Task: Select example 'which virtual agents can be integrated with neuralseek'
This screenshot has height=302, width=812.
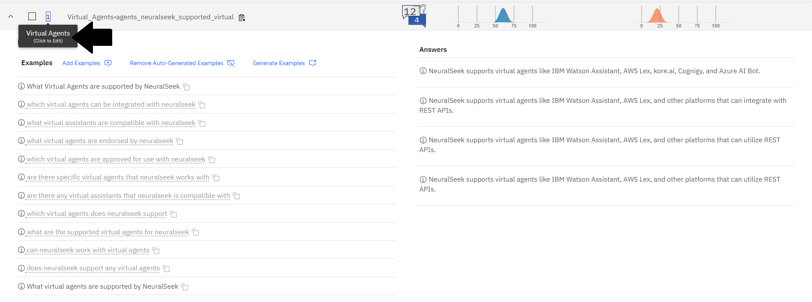Action: [x=111, y=104]
